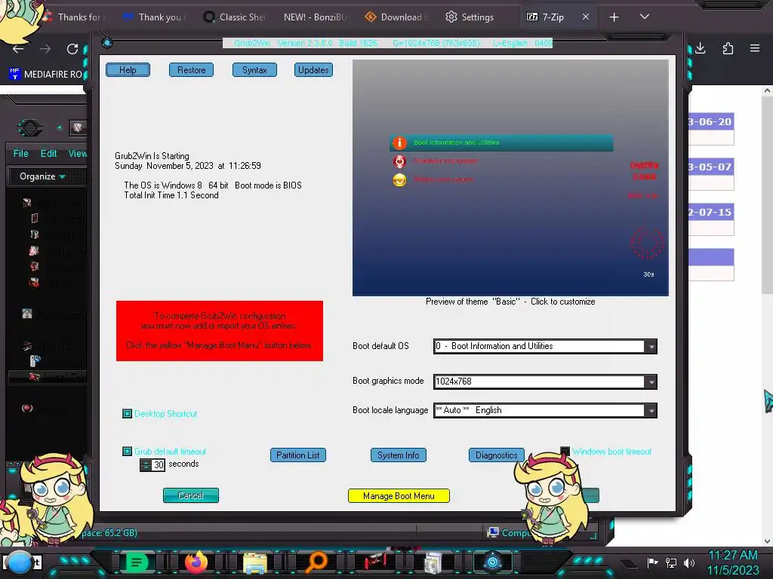Click the browser page scrollbar down arrow
The width and height of the screenshot is (773, 579).
[767, 541]
